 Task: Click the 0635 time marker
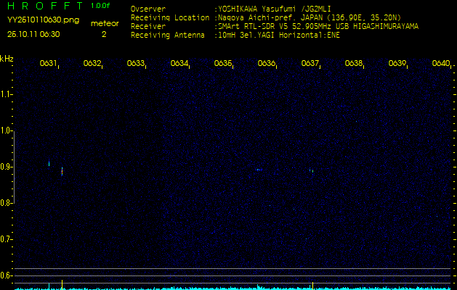pyautogui.click(x=222, y=63)
